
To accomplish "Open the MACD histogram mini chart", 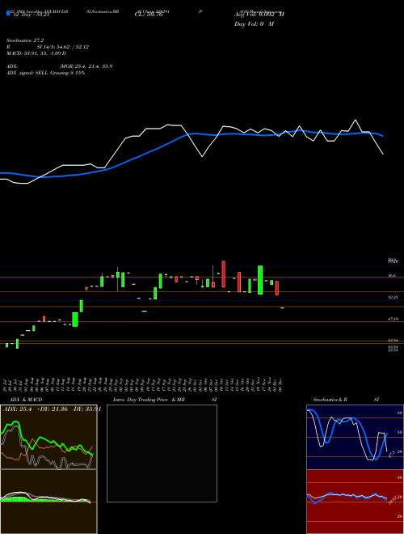I will point(48,502).
